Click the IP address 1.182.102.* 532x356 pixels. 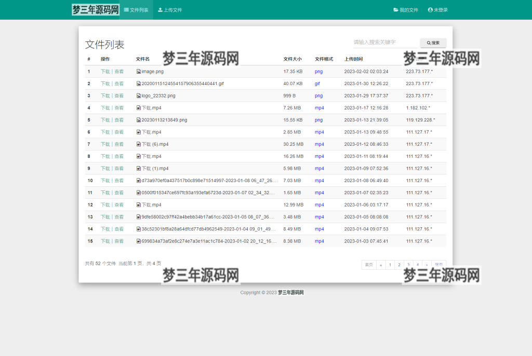(x=418, y=108)
